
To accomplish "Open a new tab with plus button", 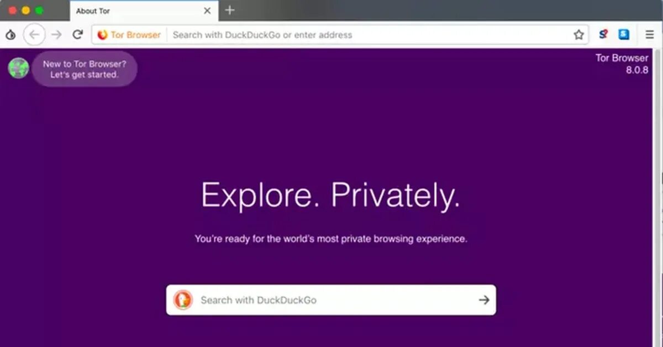I will tap(230, 10).
